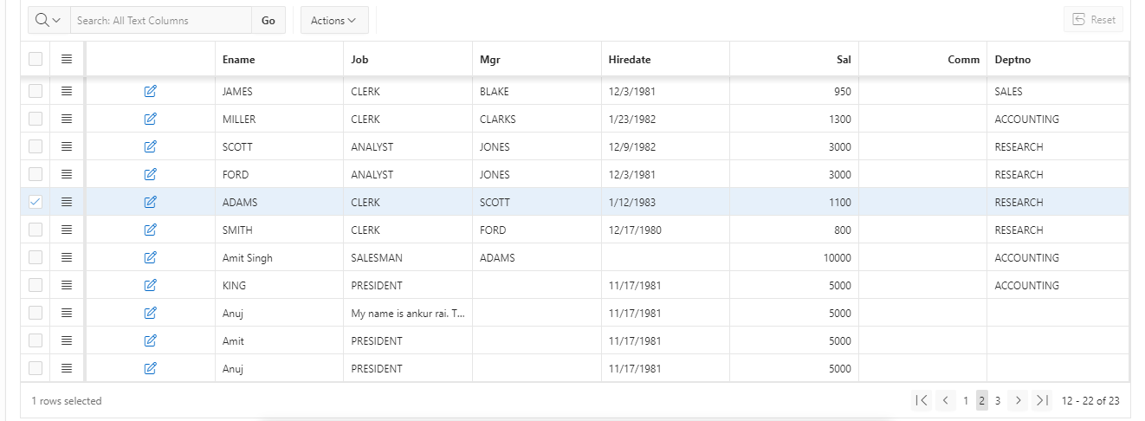Screen dimensions: 1145x421
Task: Click the edit pencil icon for JAMES
Action: click(x=150, y=91)
